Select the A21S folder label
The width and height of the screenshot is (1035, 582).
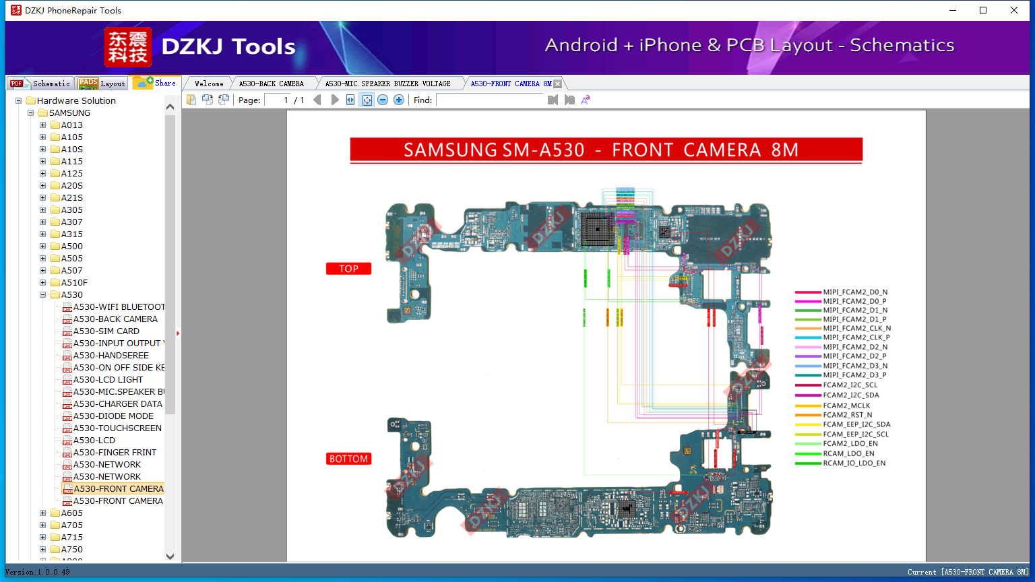coord(72,198)
